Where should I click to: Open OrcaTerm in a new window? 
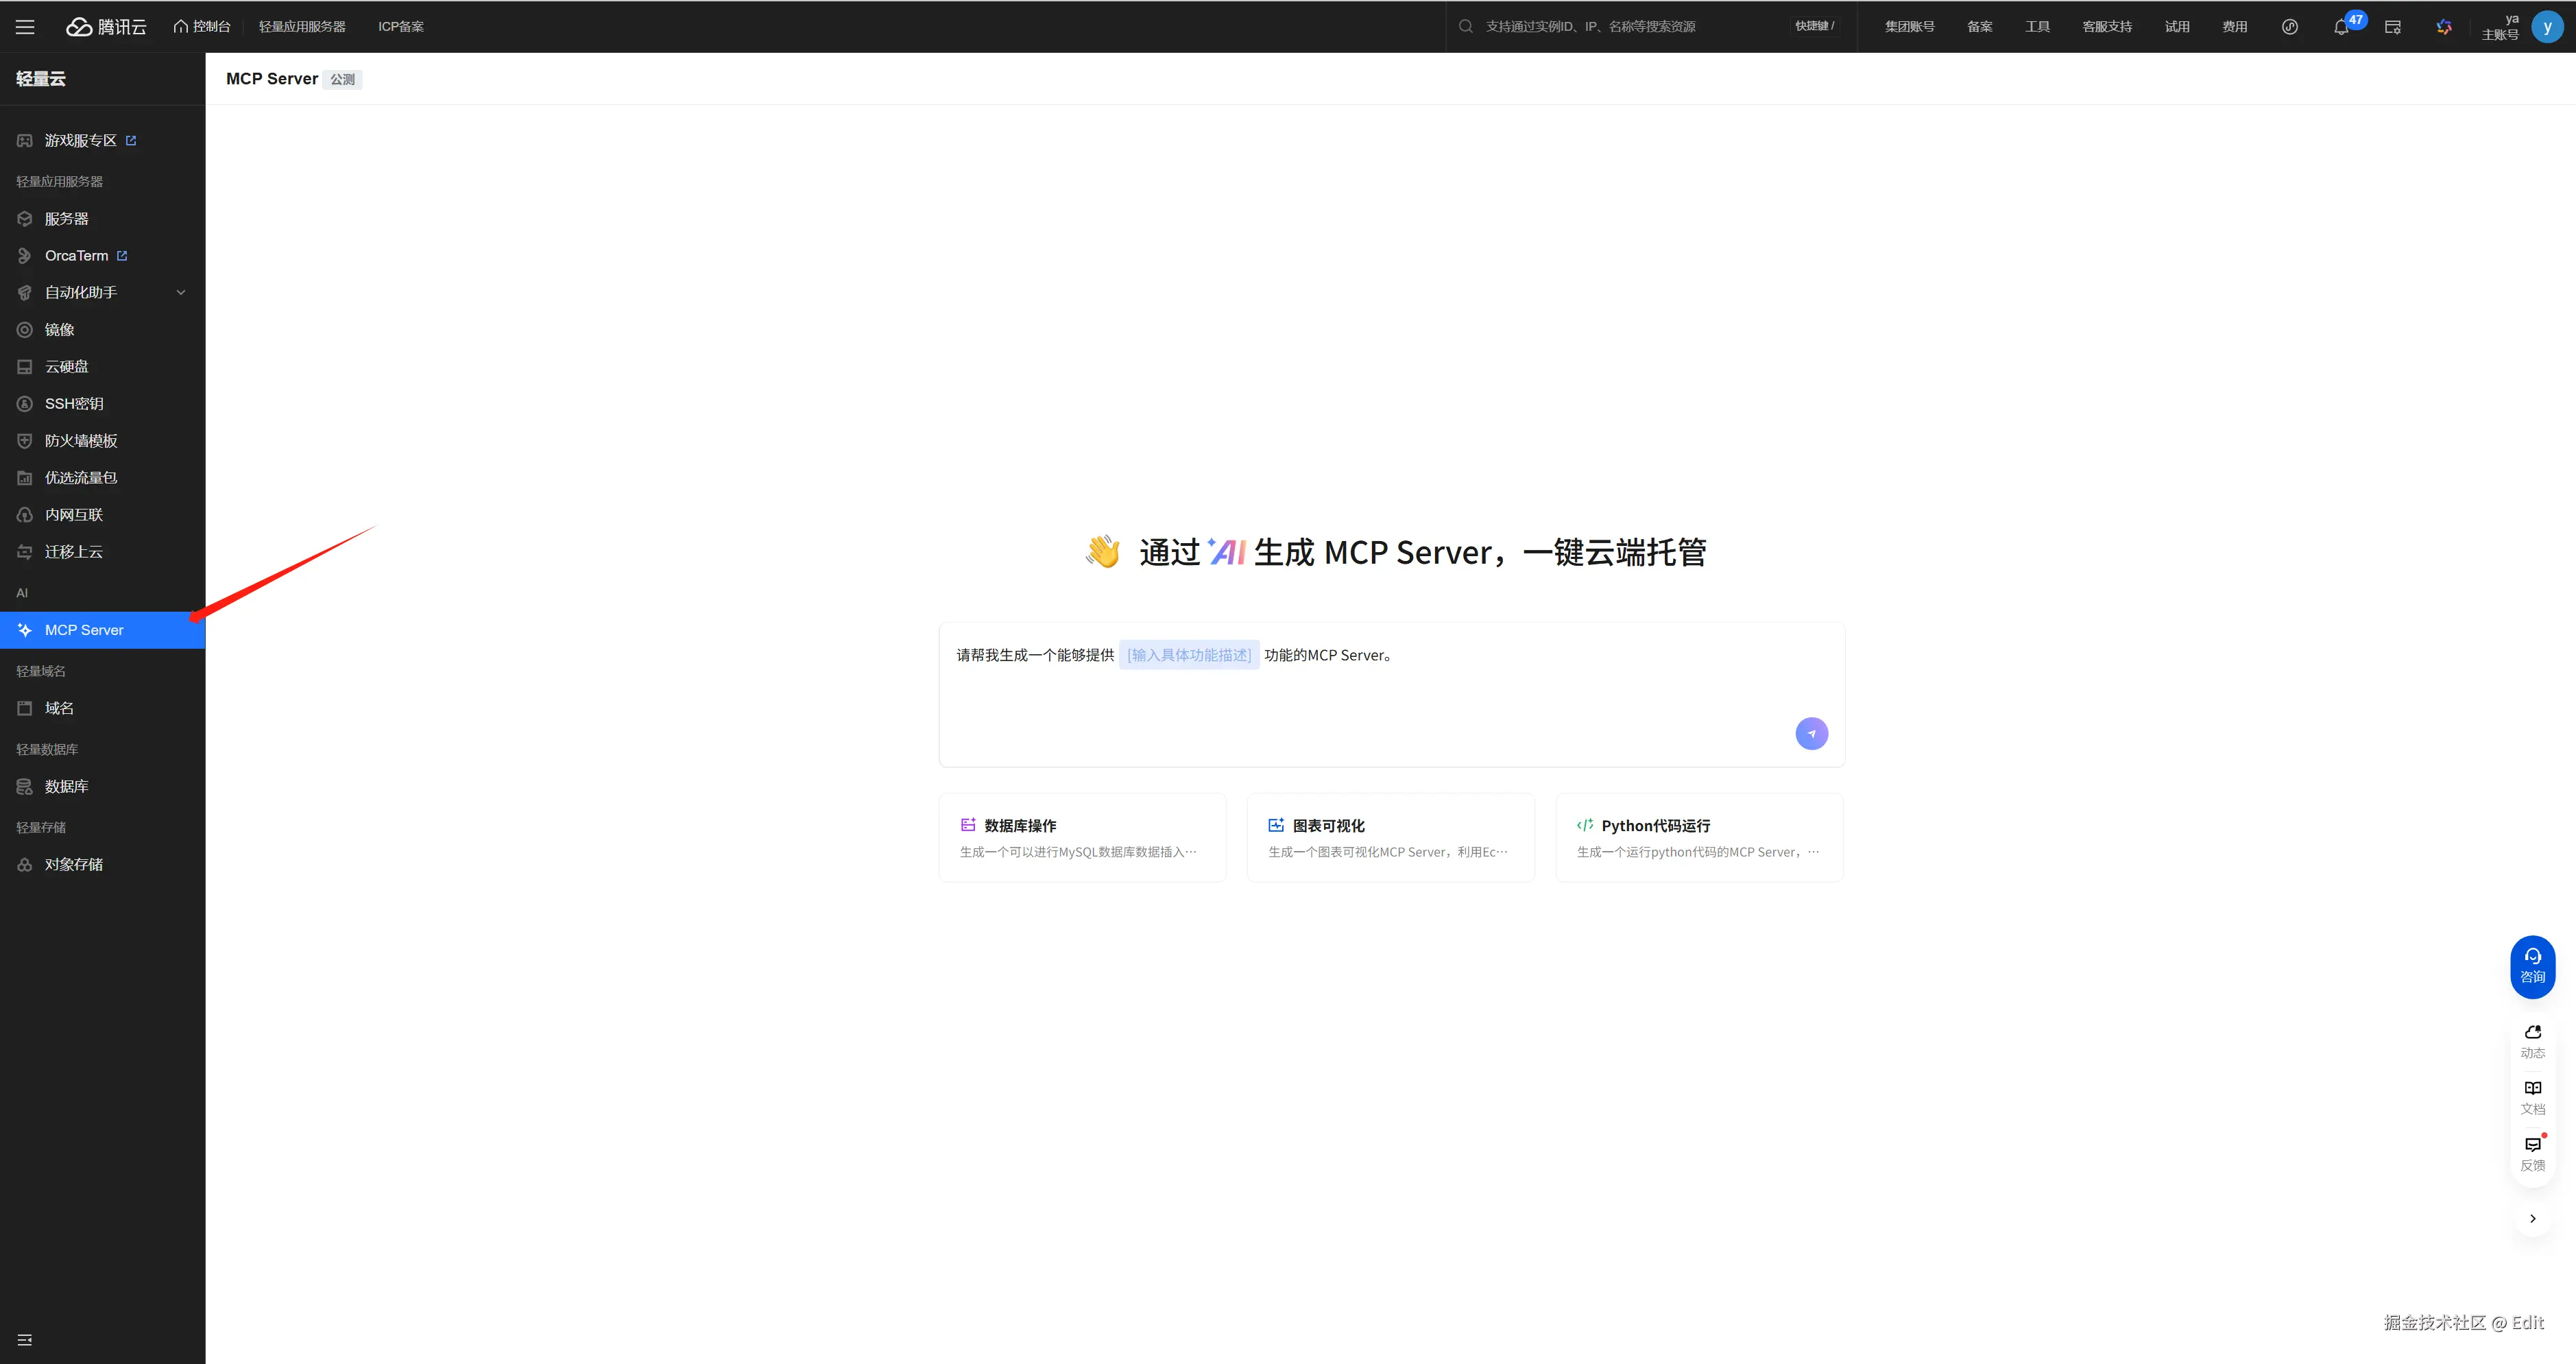[78, 255]
